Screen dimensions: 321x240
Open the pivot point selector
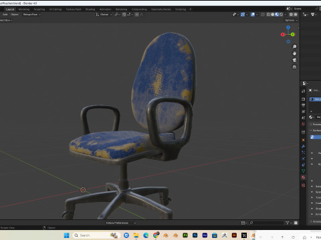point(117,15)
